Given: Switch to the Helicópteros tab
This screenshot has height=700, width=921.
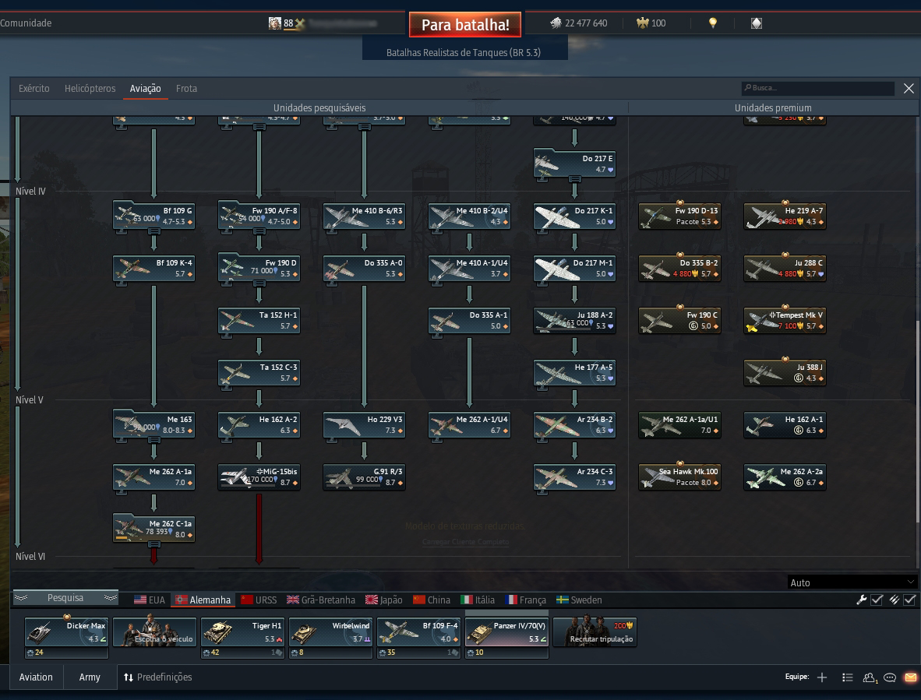Looking at the screenshot, I should tap(90, 89).
